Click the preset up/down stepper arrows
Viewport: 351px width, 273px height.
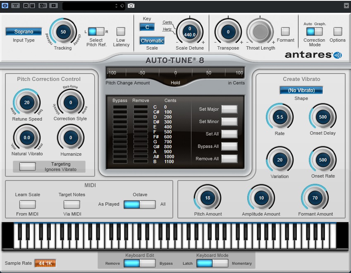click(x=116, y=6)
